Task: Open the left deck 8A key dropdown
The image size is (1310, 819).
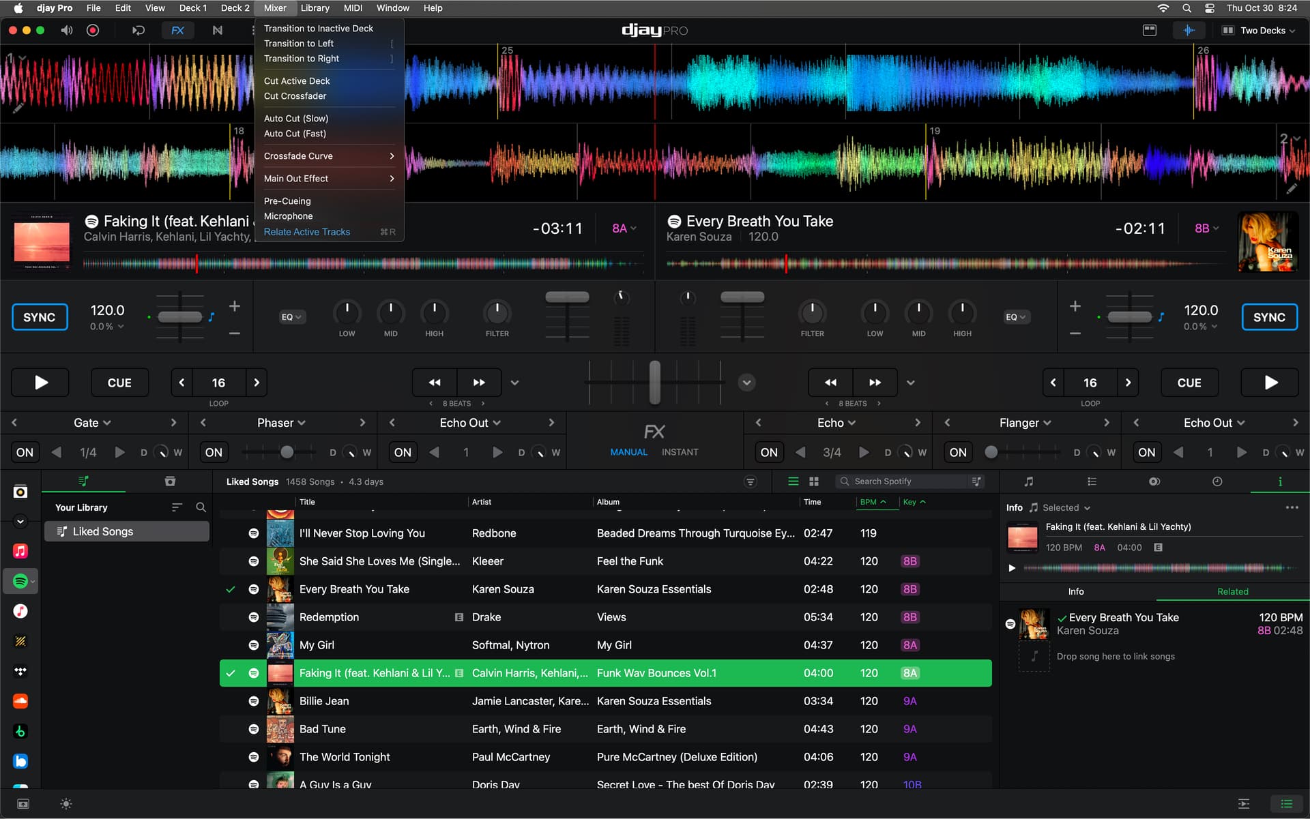Action: tap(624, 228)
